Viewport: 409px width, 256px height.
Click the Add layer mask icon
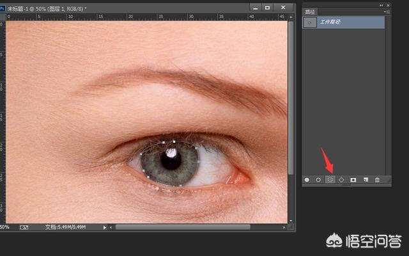pyautogui.click(x=353, y=180)
